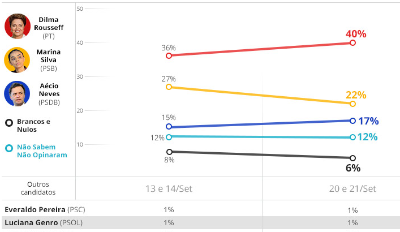Image resolution: width=400 pixels, height=232 pixels.
Task: Select the blue 15% data point
Action: 169,127
